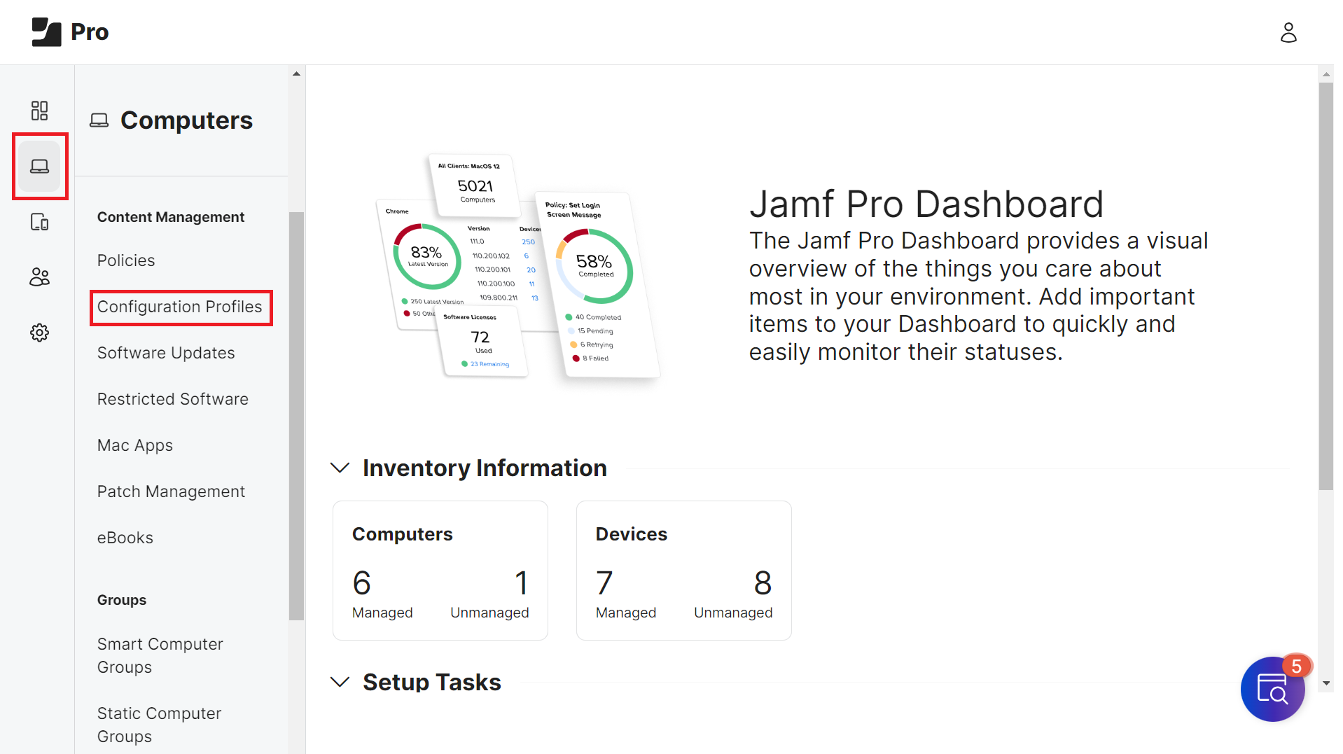Go to Software Updates
Viewport: 1343px width, 754px height.
[166, 353]
